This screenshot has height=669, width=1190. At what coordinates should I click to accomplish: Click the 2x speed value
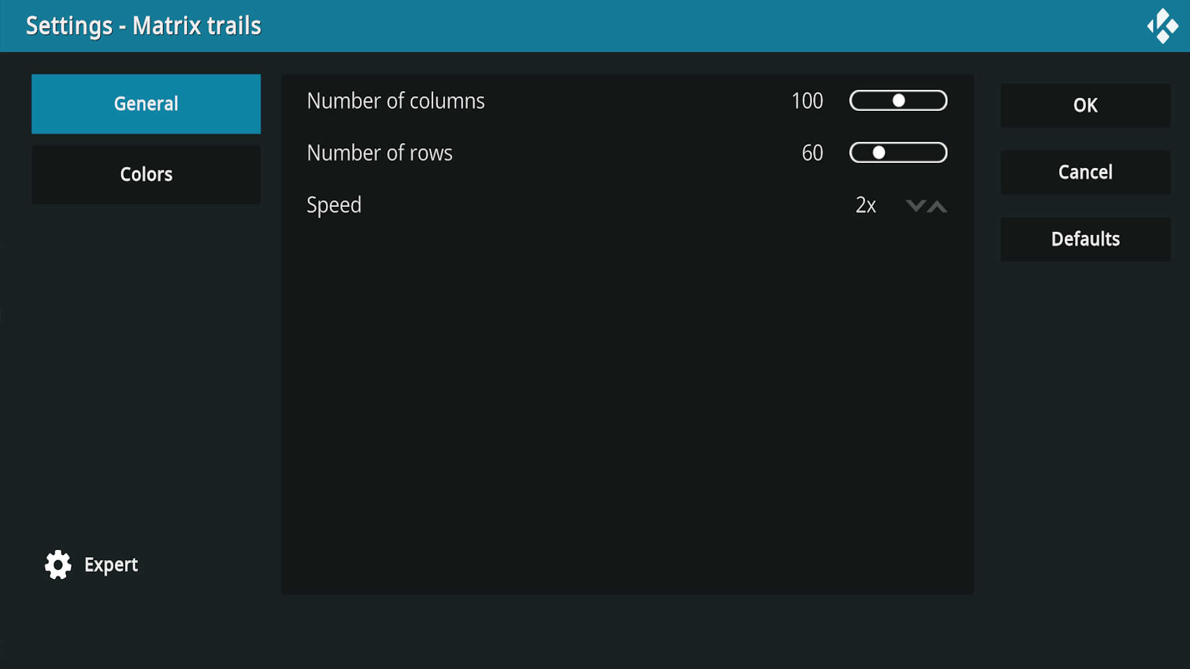point(865,205)
